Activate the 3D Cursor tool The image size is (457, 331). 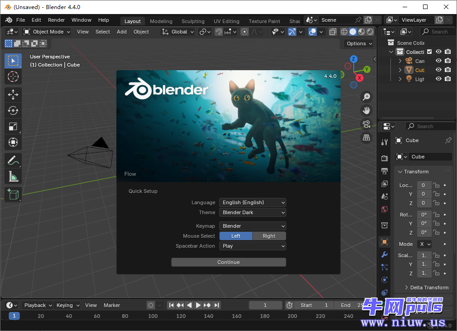pyautogui.click(x=13, y=77)
